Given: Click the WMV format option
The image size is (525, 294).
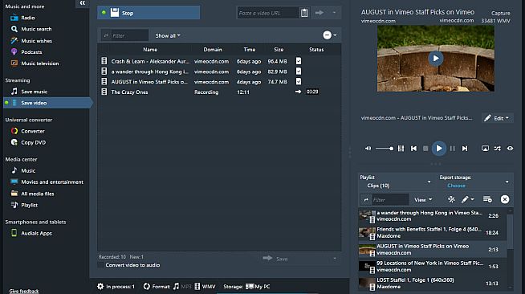Looking at the screenshot, I should [205, 286].
